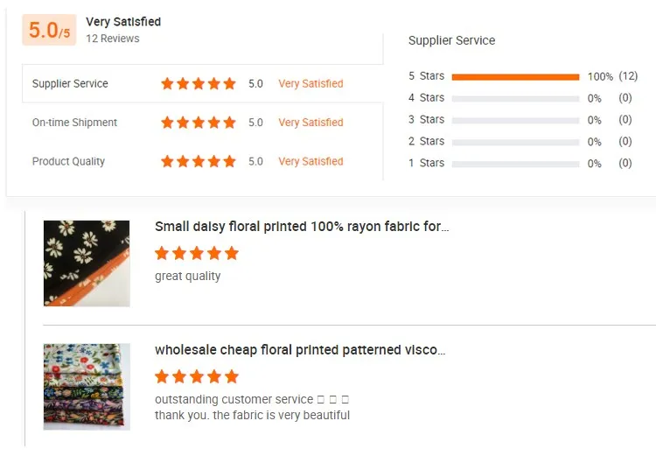The image size is (656, 470).
Task: Open the black daisy fabric thumbnail
Action: (x=87, y=263)
